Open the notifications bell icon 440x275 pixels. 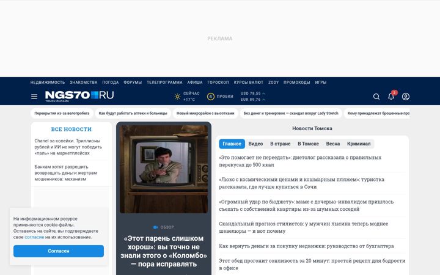(391, 96)
